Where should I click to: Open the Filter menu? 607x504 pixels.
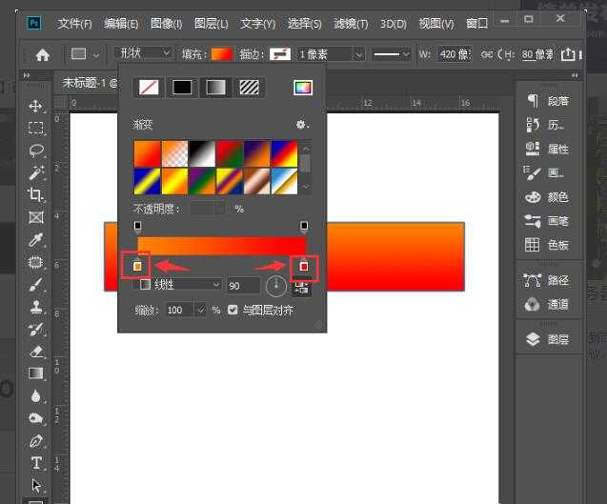coord(351,23)
